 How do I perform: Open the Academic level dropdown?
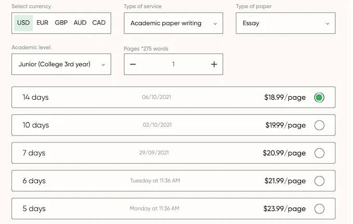tap(61, 64)
